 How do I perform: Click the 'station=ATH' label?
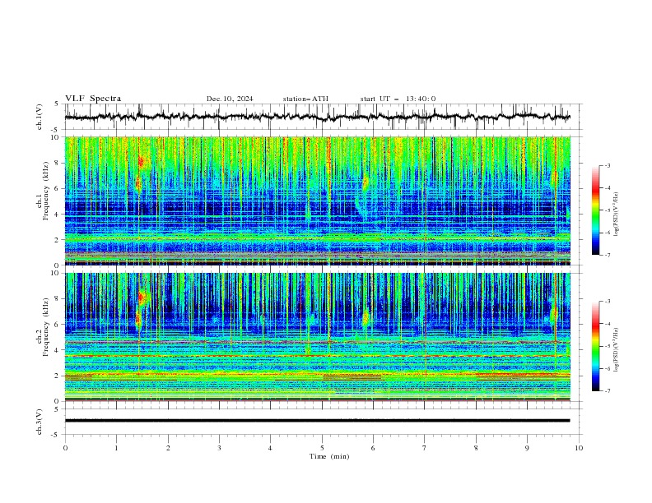tap(305, 99)
